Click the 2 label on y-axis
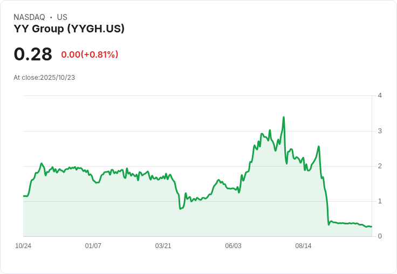The height and width of the screenshot is (274, 397). click(x=380, y=166)
